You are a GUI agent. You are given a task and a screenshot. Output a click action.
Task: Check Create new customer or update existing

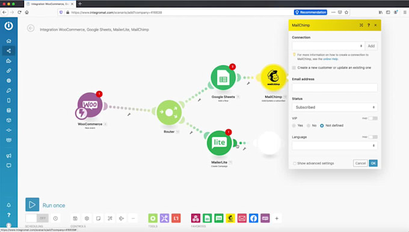[294, 68]
